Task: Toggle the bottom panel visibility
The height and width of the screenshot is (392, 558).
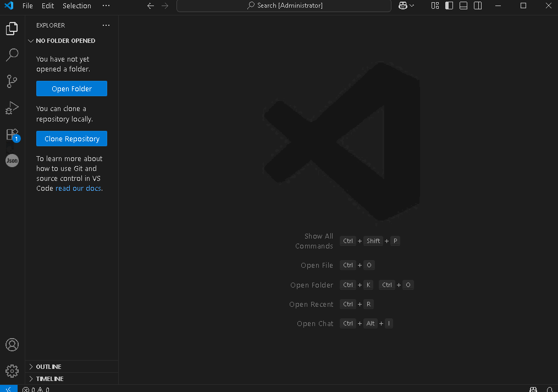Action: point(463,5)
